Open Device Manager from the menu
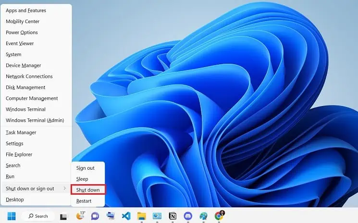 [x=23, y=65]
